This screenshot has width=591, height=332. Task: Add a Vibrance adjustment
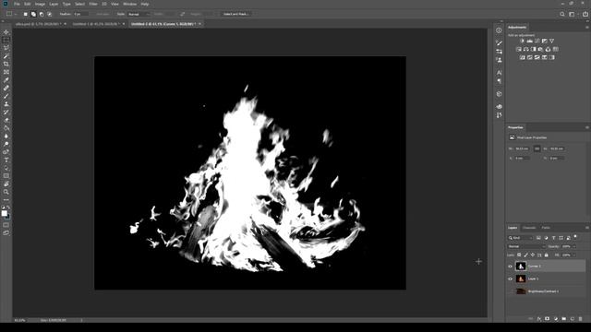[x=552, y=41]
